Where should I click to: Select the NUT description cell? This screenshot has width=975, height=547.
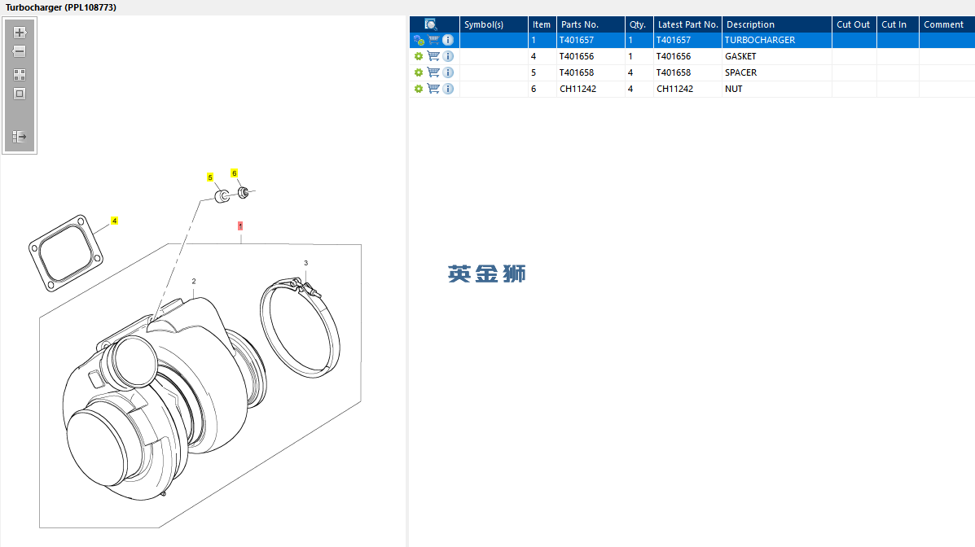tap(776, 88)
